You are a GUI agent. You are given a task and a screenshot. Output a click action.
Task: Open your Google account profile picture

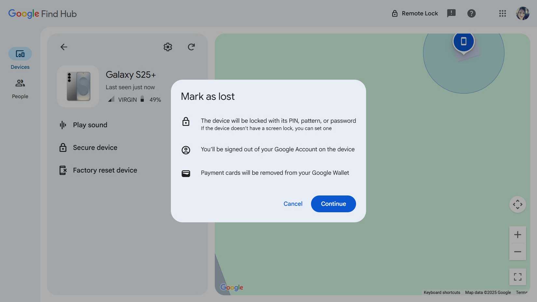point(523,13)
